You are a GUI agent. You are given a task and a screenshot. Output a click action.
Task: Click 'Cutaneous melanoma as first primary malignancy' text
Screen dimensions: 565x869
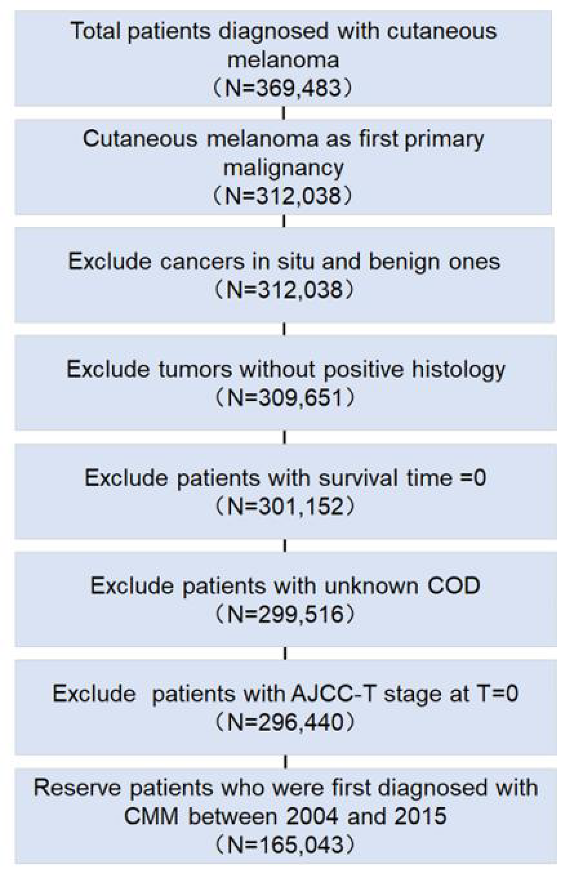pyautogui.click(x=283, y=140)
